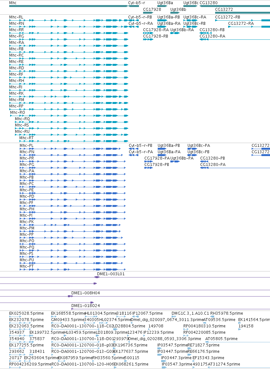Click the Mhc-RL transcript label
This screenshot has width=270, height=369.
pyautogui.click(x=16, y=17)
